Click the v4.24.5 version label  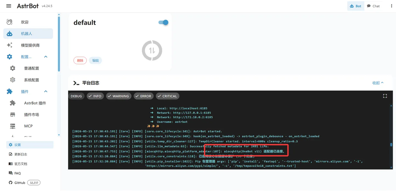[47, 6]
